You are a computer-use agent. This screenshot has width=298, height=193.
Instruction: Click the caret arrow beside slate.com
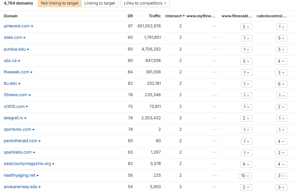[24, 38]
